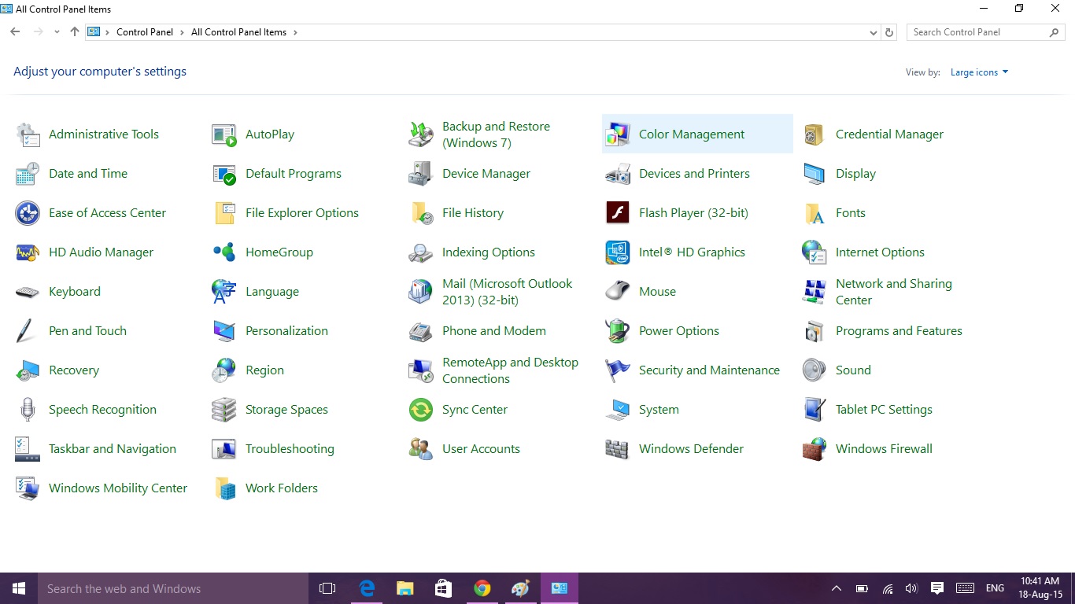This screenshot has height=604, width=1075.
Task: Click the Mouse icon
Action: point(618,292)
